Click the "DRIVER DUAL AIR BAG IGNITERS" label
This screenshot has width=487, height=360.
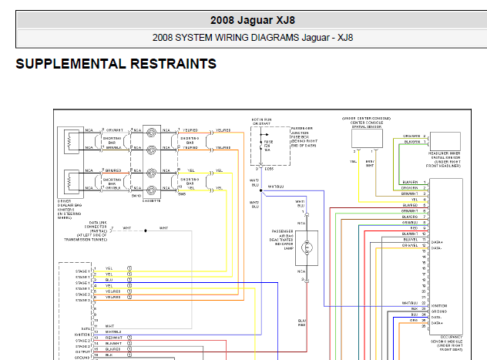coord(69,205)
